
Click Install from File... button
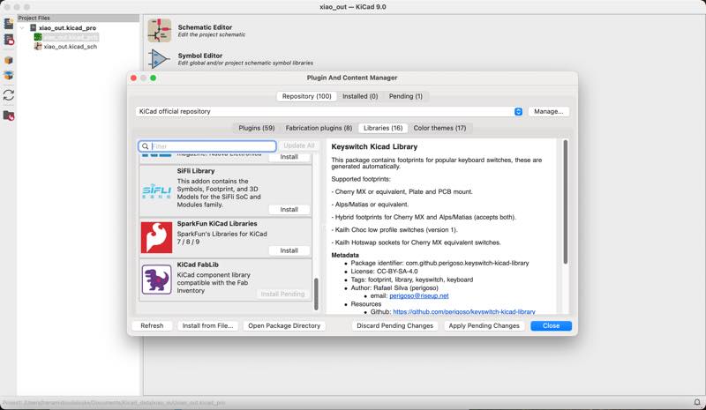click(x=207, y=326)
